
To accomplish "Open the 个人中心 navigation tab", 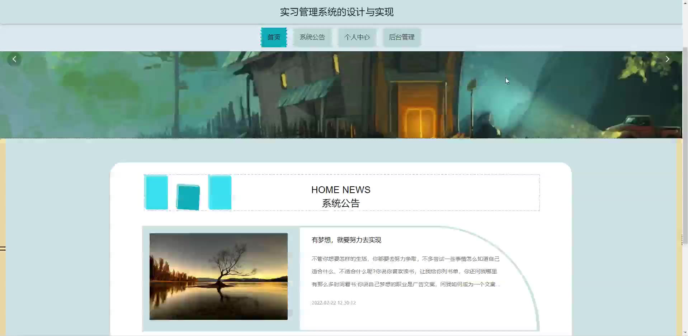I will (357, 37).
